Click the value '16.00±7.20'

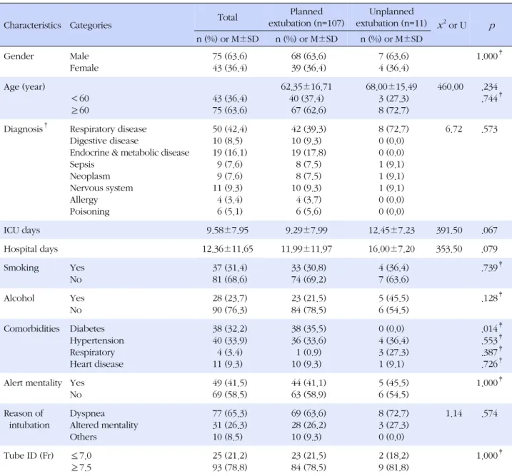[x=391, y=249]
